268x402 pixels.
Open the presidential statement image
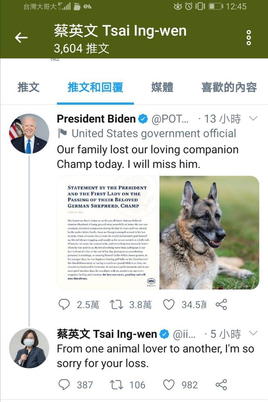[x=107, y=232]
